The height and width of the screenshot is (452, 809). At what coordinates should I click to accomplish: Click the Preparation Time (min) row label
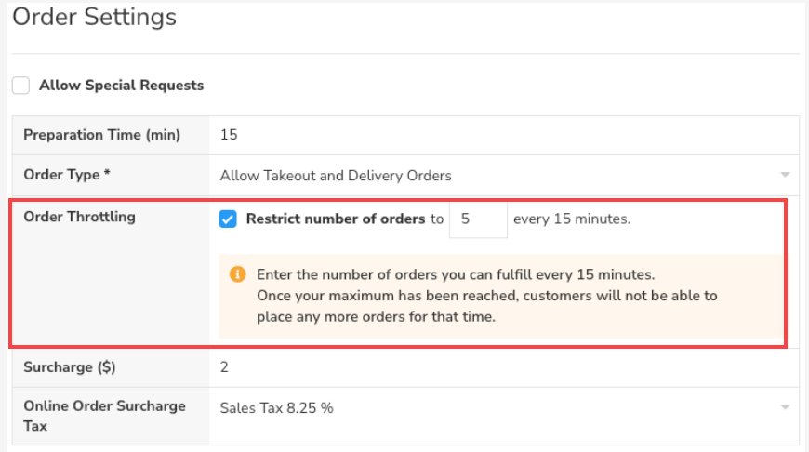coord(102,135)
